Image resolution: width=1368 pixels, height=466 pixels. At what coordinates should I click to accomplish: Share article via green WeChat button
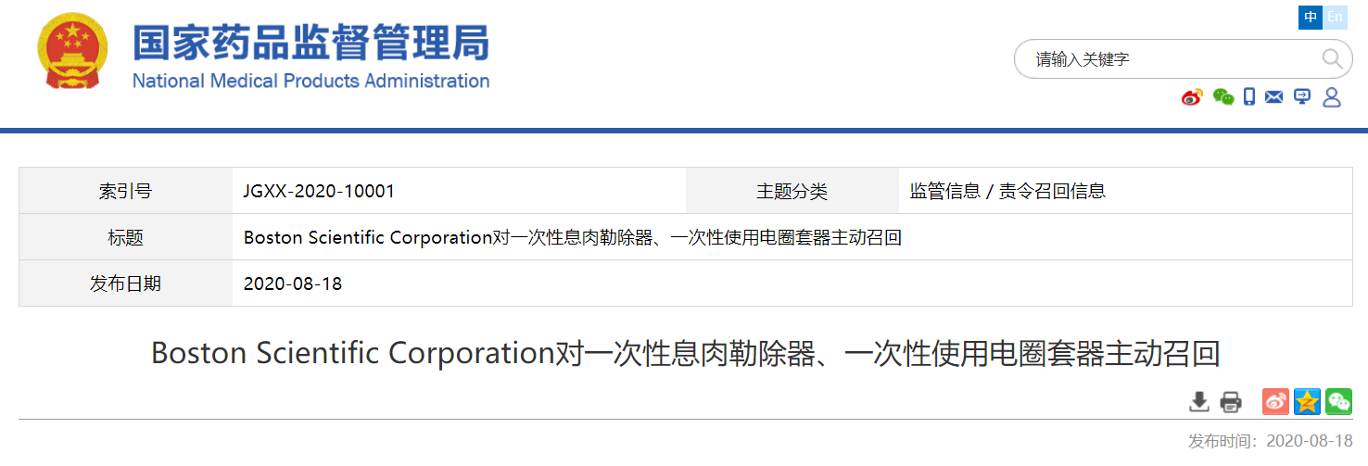pyautogui.click(x=1339, y=401)
